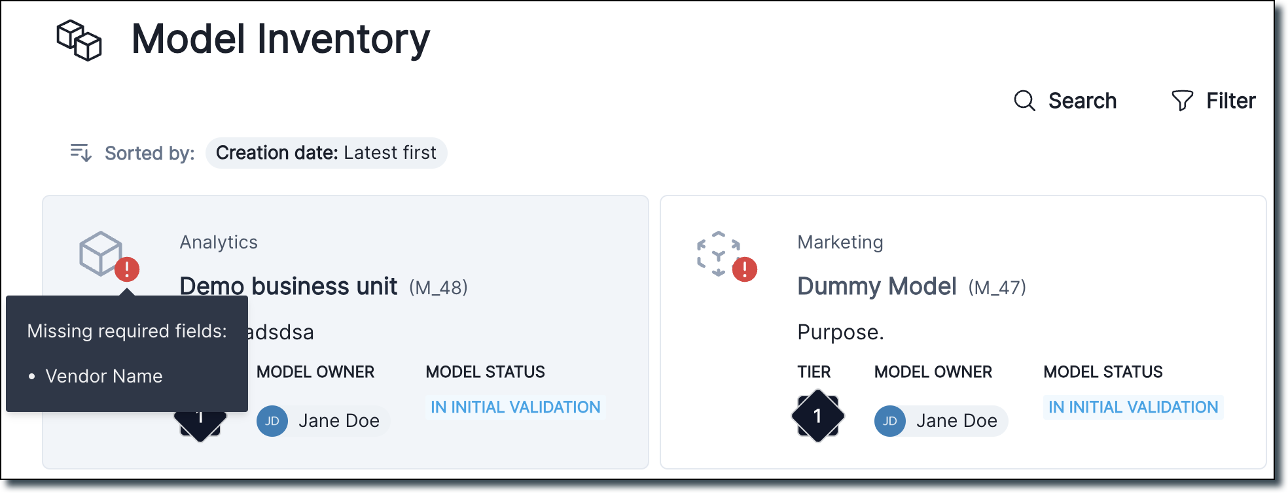Click the Missing required fields tooltip
Viewport: 1288px width, 493px height.
point(127,330)
